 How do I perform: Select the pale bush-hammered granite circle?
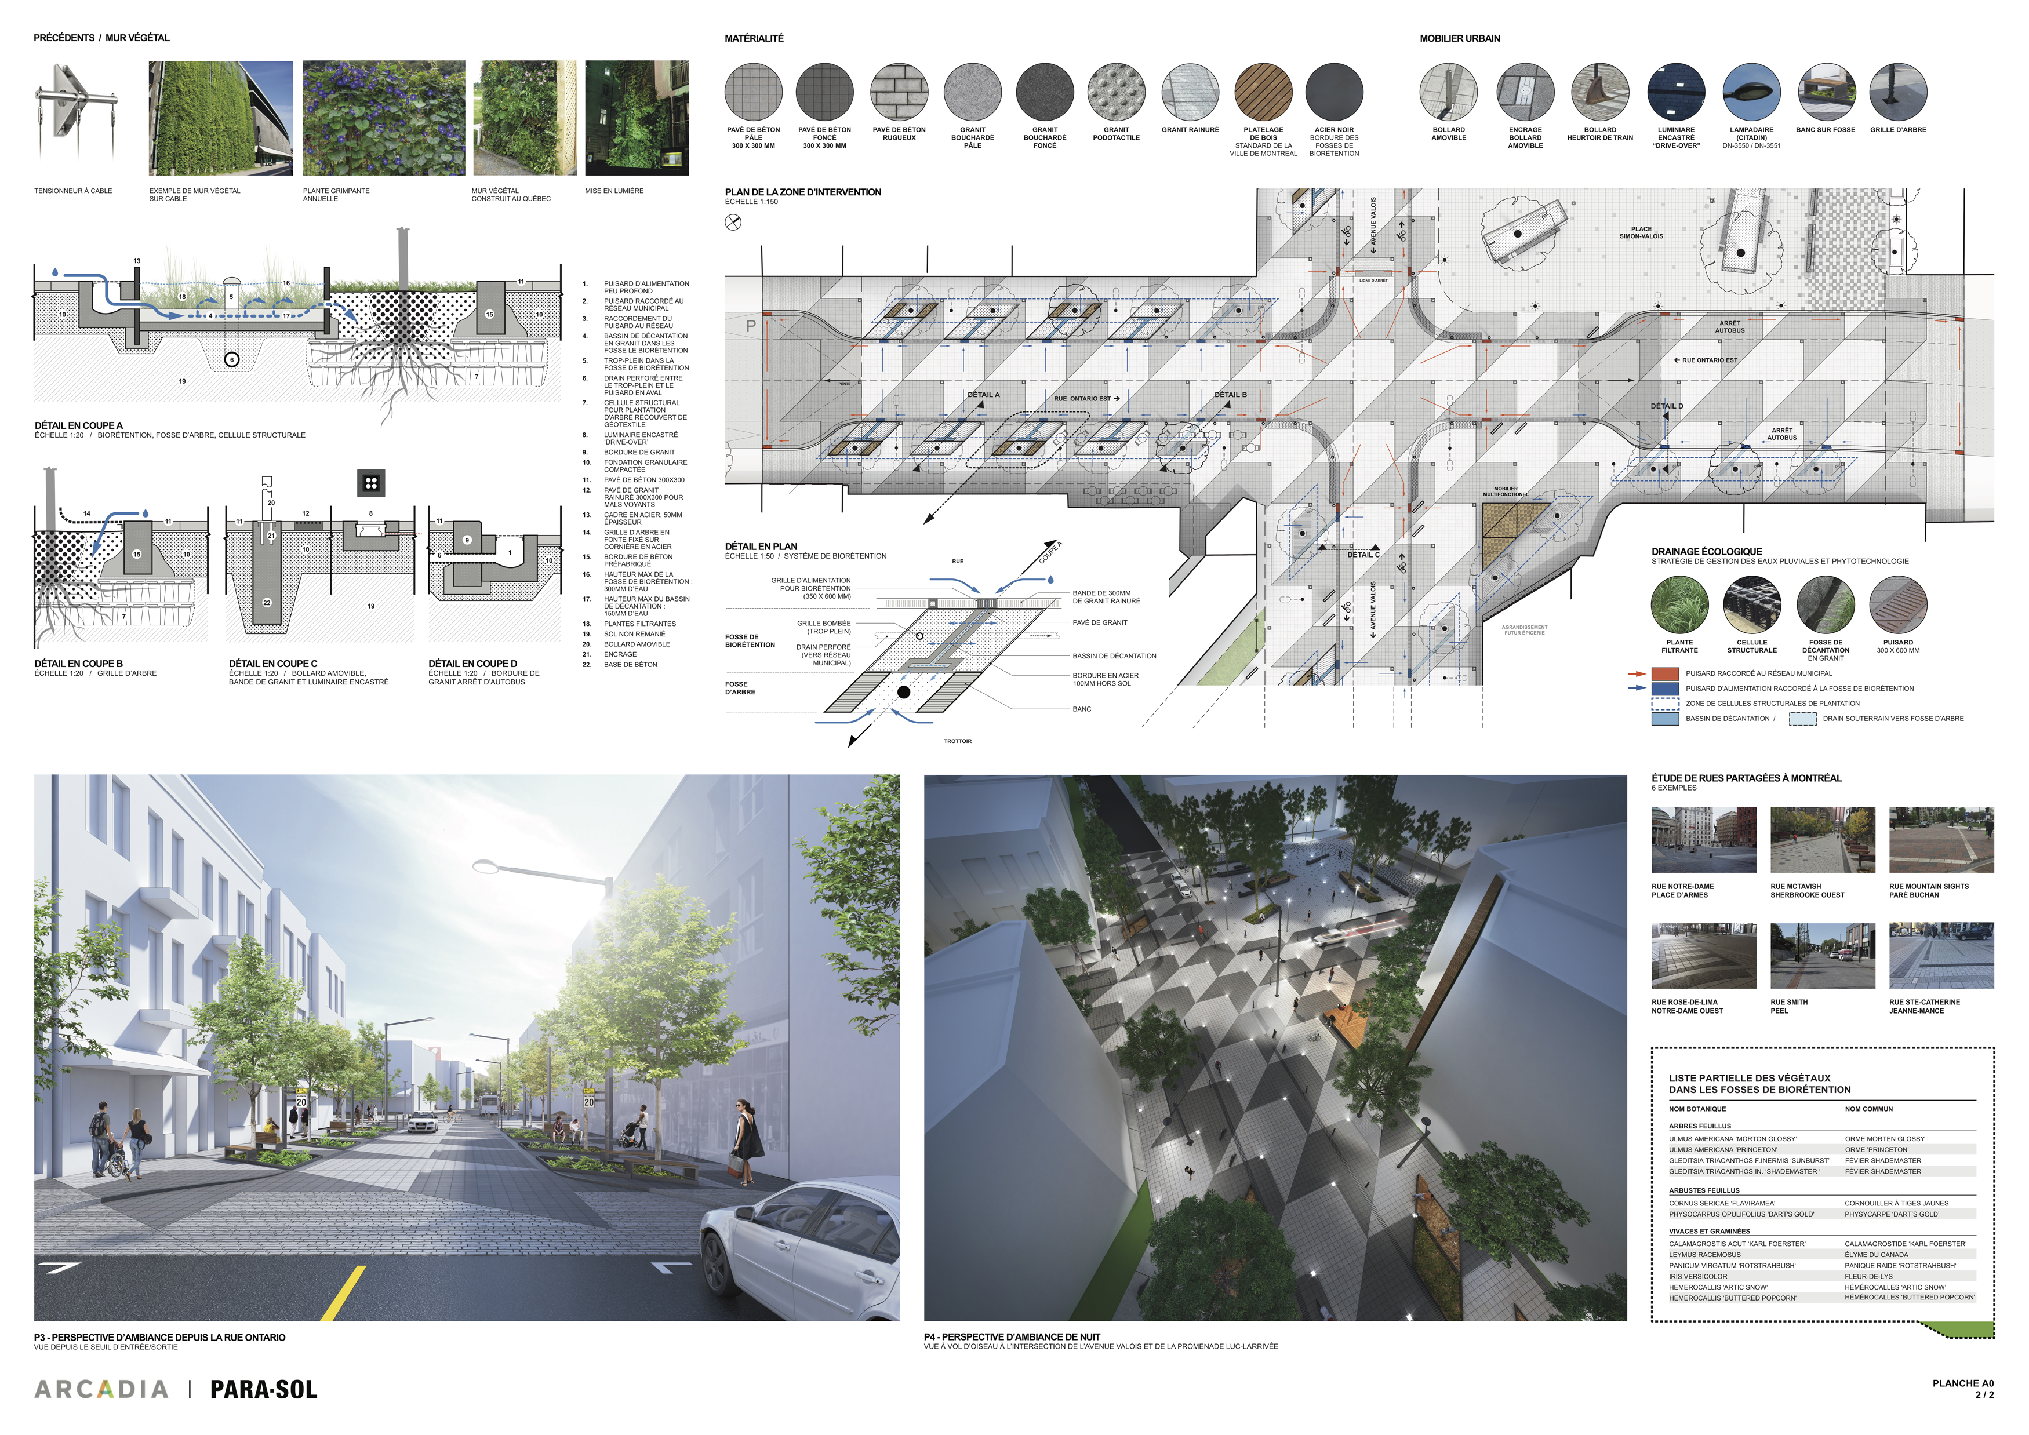972,92
